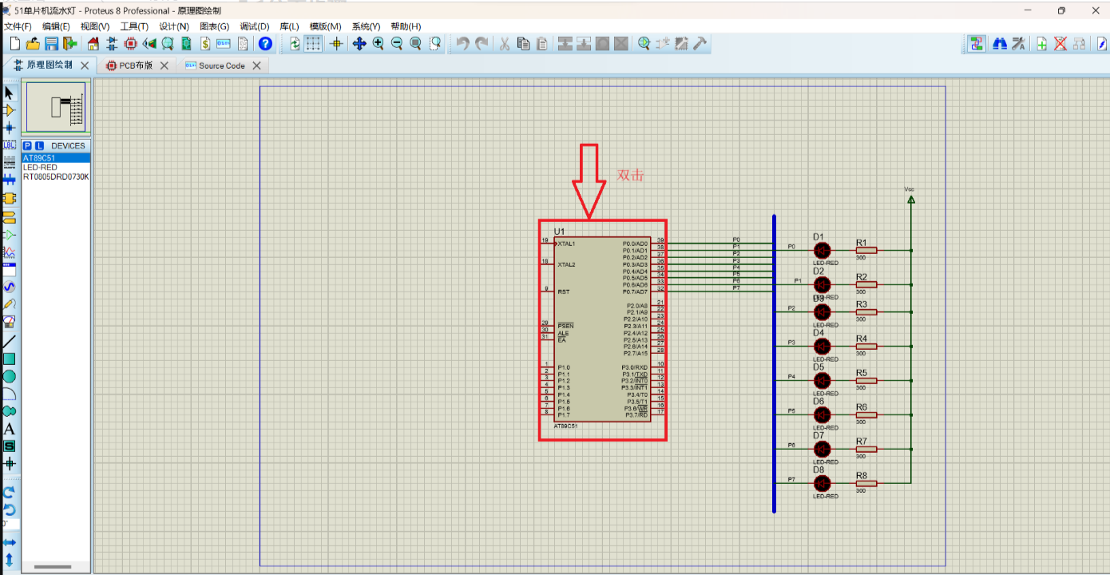This screenshot has width=1110, height=575.
Task: Click the Search and tag binoculars icon
Action: (x=999, y=44)
